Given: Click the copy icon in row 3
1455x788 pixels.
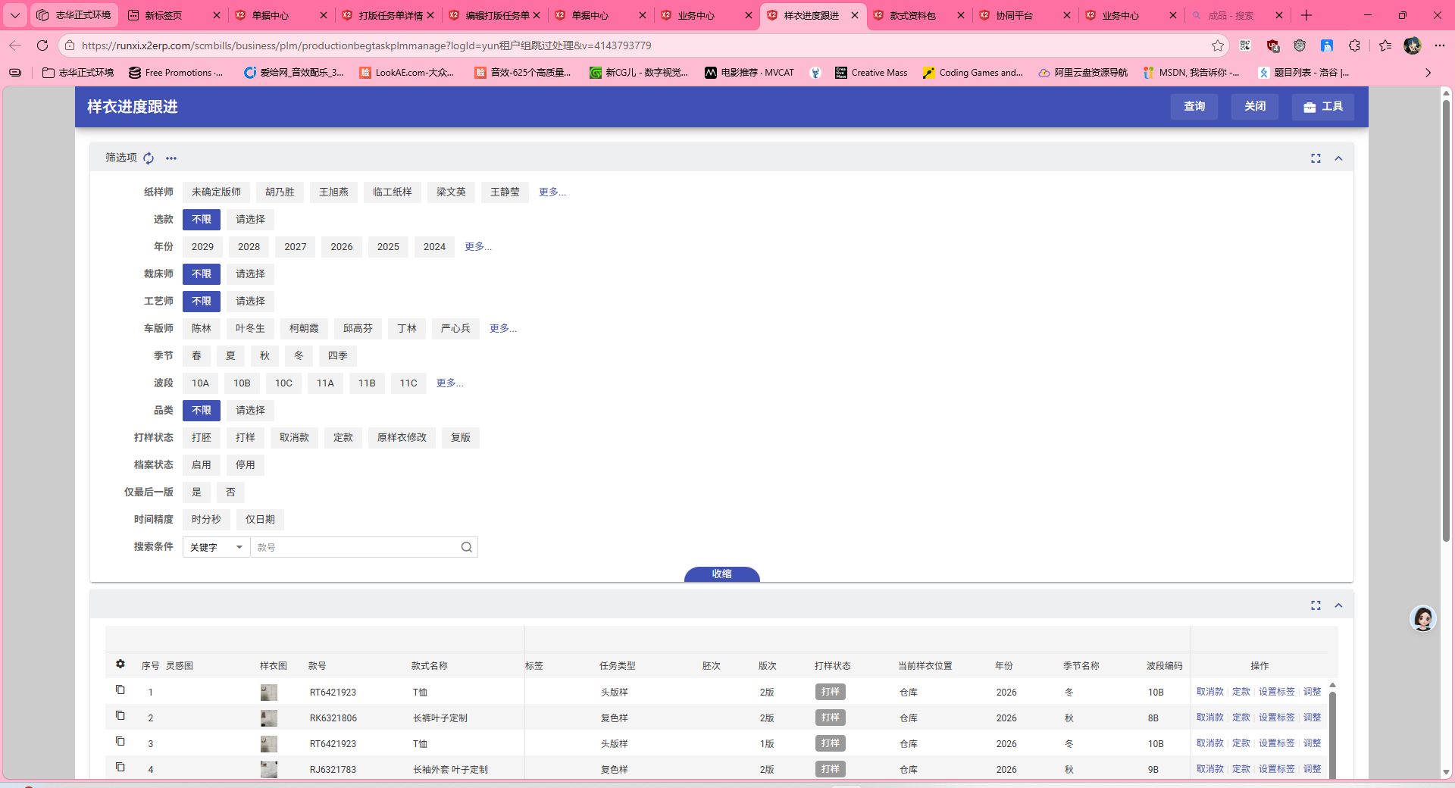Looking at the screenshot, I should 120,741.
